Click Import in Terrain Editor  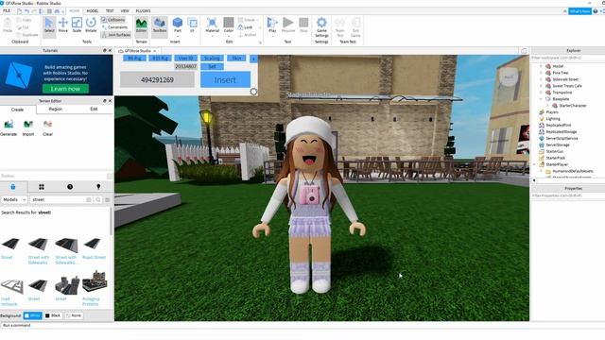point(28,128)
